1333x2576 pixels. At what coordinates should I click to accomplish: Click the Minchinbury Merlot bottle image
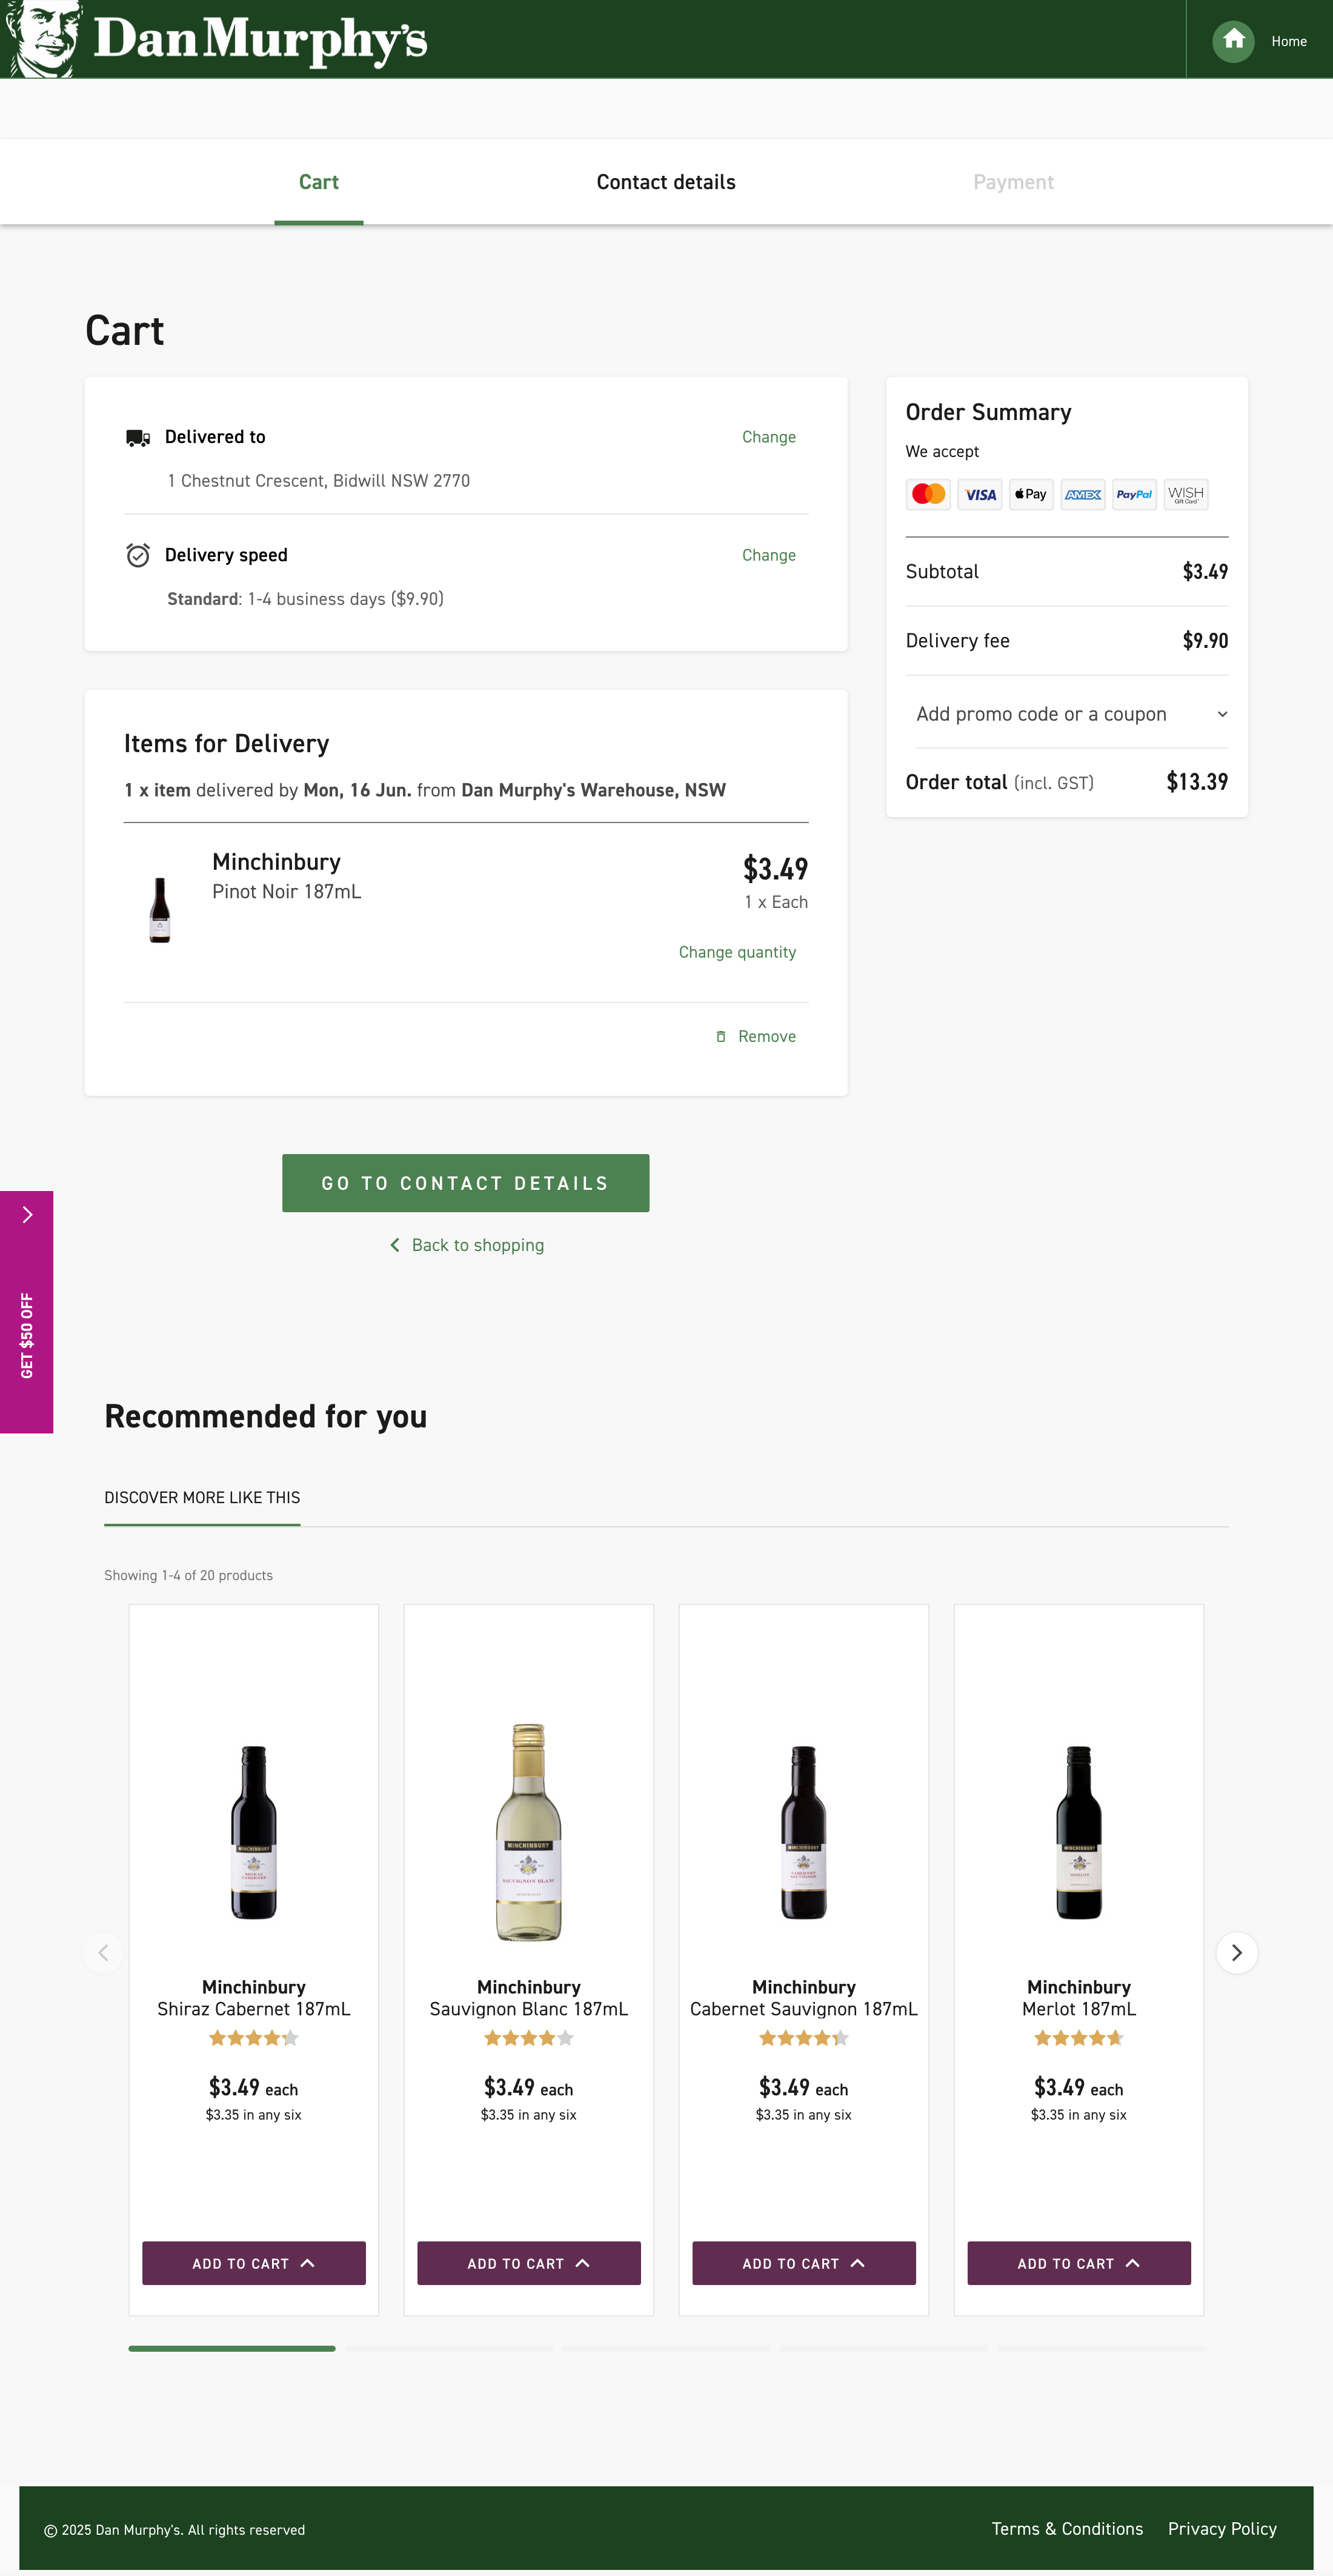(1078, 1833)
